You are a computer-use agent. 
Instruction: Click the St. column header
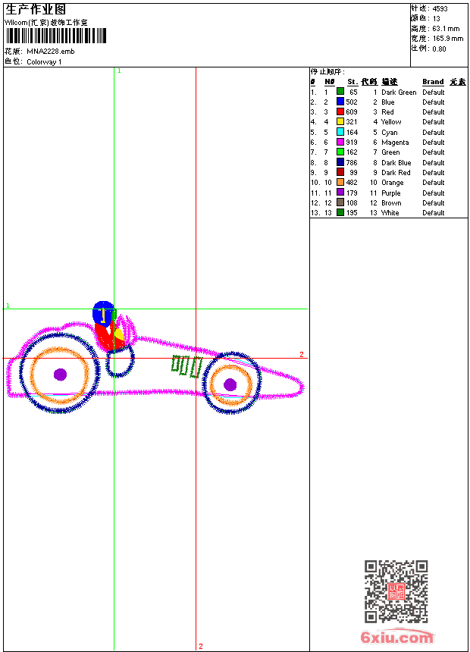coord(352,82)
